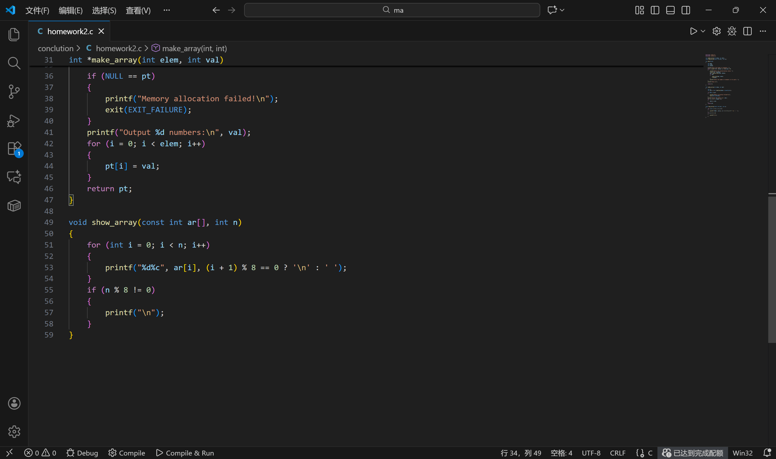Open the Copilot chat dropdown in title bar
The image size is (776, 459).
[562, 10]
